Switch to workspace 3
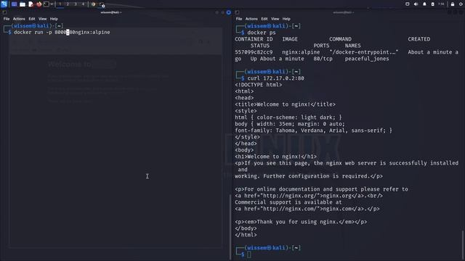The width and height of the screenshot is (465, 261). click(76, 4)
